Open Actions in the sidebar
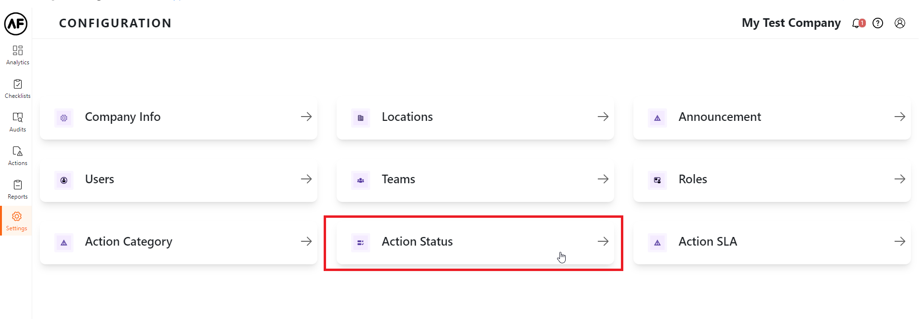The width and height of the screenshot is (922, 319). [x=17, y=156]
